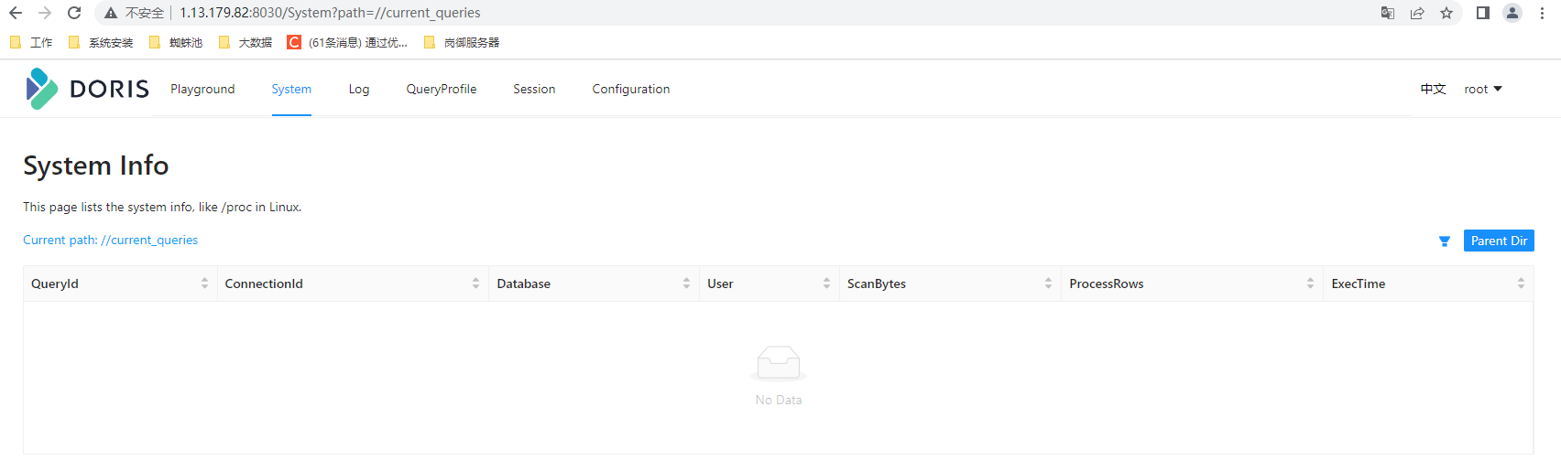Bookmark page with the star icon
The width and height of the screenshot is (1561, 460).
click(x=1446, y=13)
